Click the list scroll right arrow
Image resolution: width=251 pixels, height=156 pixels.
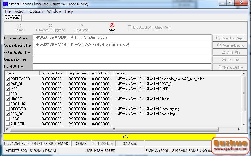pos(239,129)
